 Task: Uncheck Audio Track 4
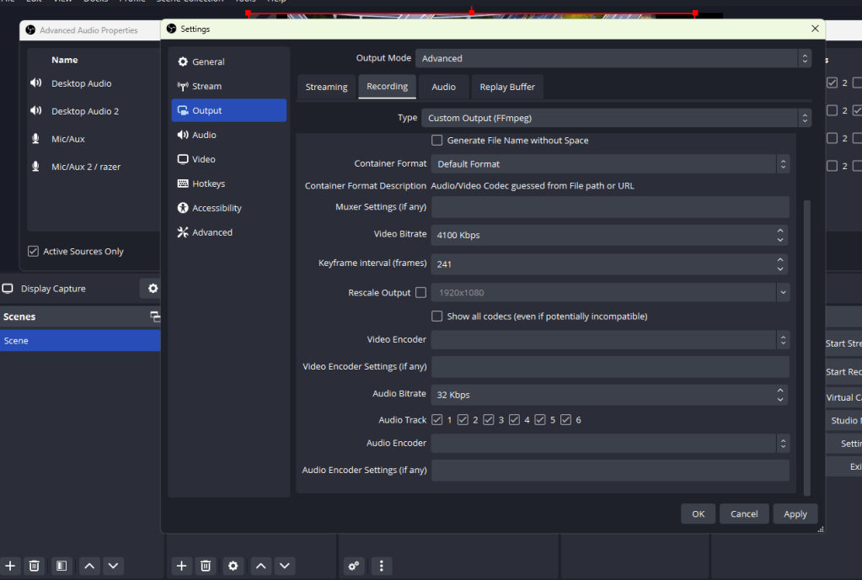click(515, 419)
